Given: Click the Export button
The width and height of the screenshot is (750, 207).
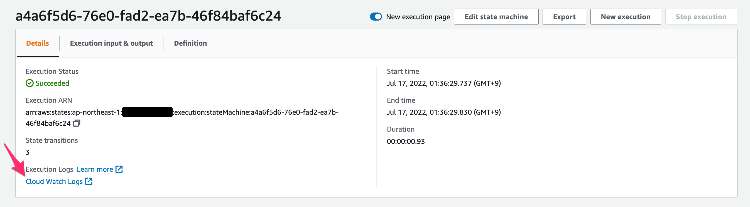Looking at the screenshot, I should coord(564,17).
